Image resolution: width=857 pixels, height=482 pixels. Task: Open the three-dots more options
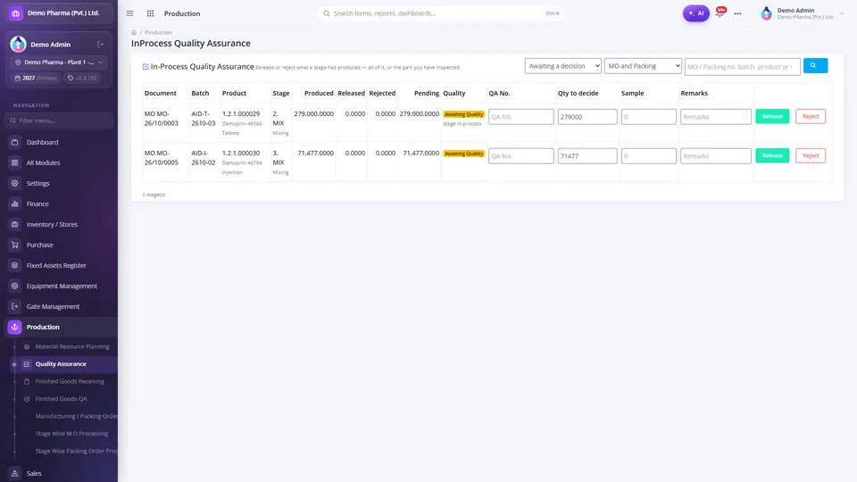point(738,13)
